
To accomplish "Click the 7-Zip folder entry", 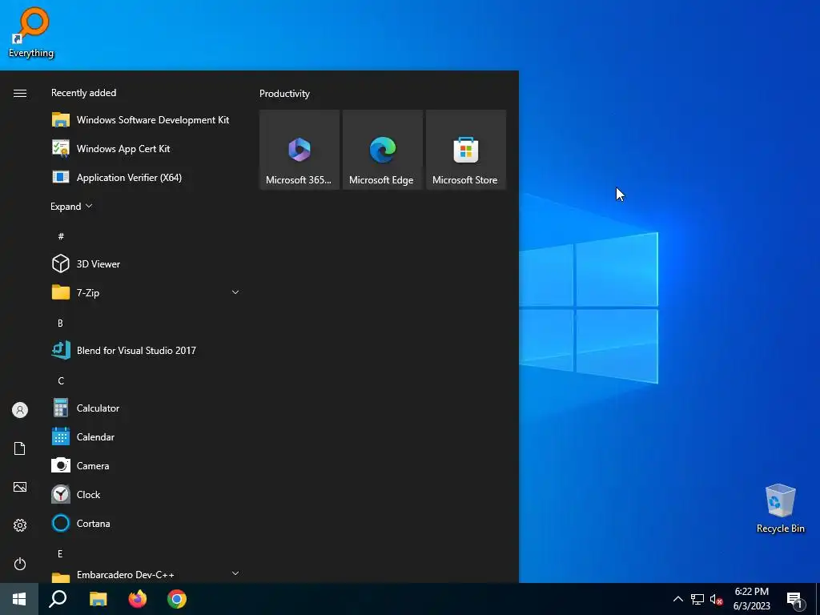I will pyautogui.click(x=146, y=292).
